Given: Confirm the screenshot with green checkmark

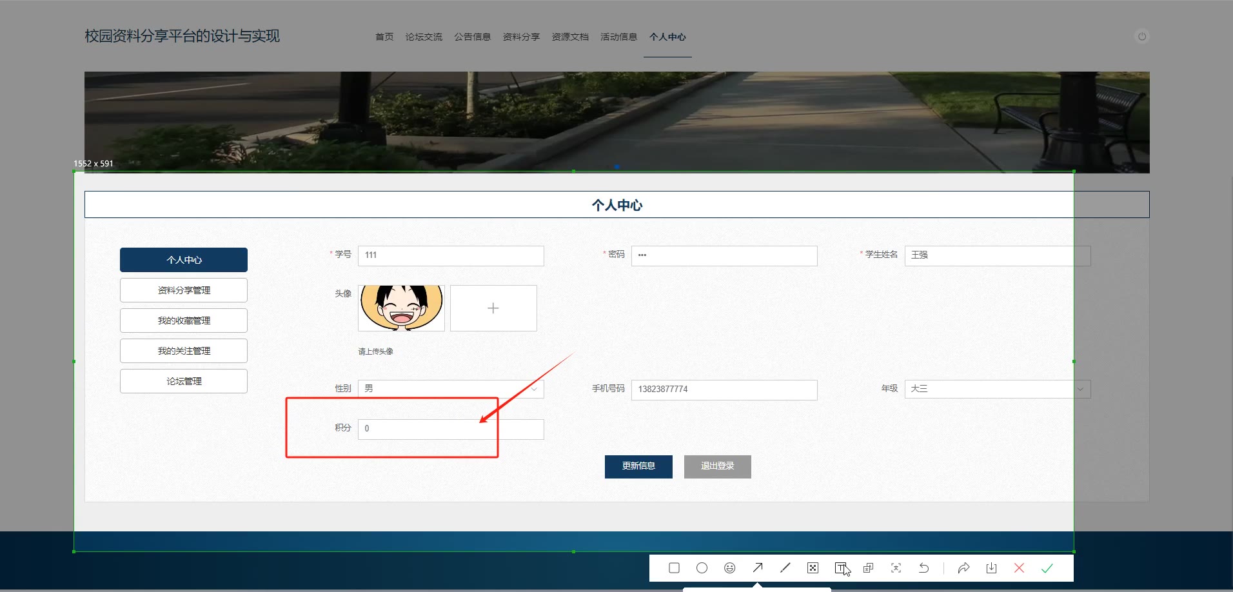Looking at the screenshot, I should point(1047,568).
